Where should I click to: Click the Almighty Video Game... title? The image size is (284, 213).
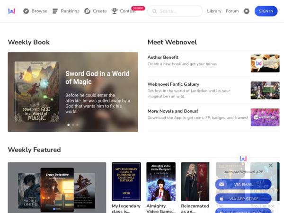point(161,208)
